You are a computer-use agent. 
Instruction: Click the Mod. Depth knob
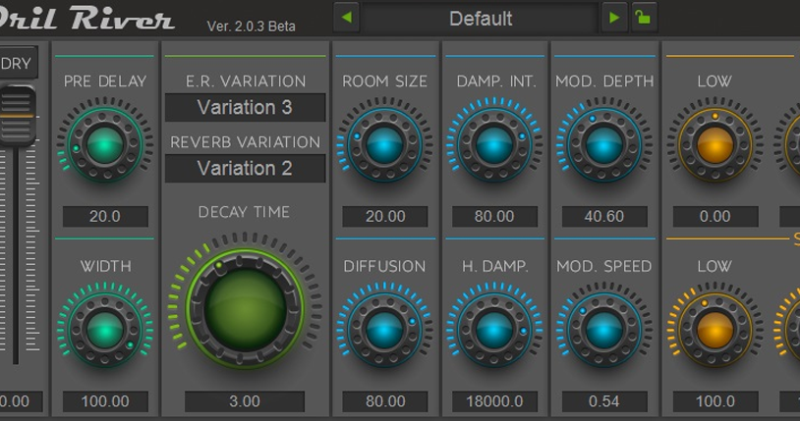click(603, 145)
